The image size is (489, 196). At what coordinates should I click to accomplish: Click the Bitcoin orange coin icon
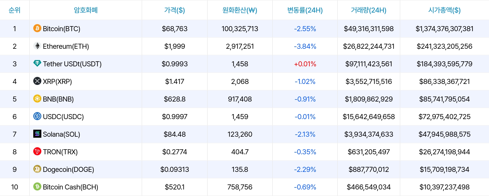37,28
